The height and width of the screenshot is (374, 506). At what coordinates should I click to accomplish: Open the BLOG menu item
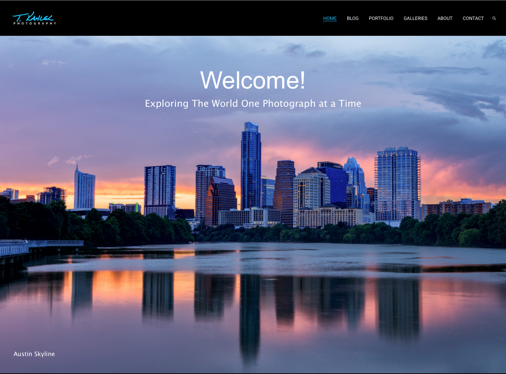tap(352, 18)
